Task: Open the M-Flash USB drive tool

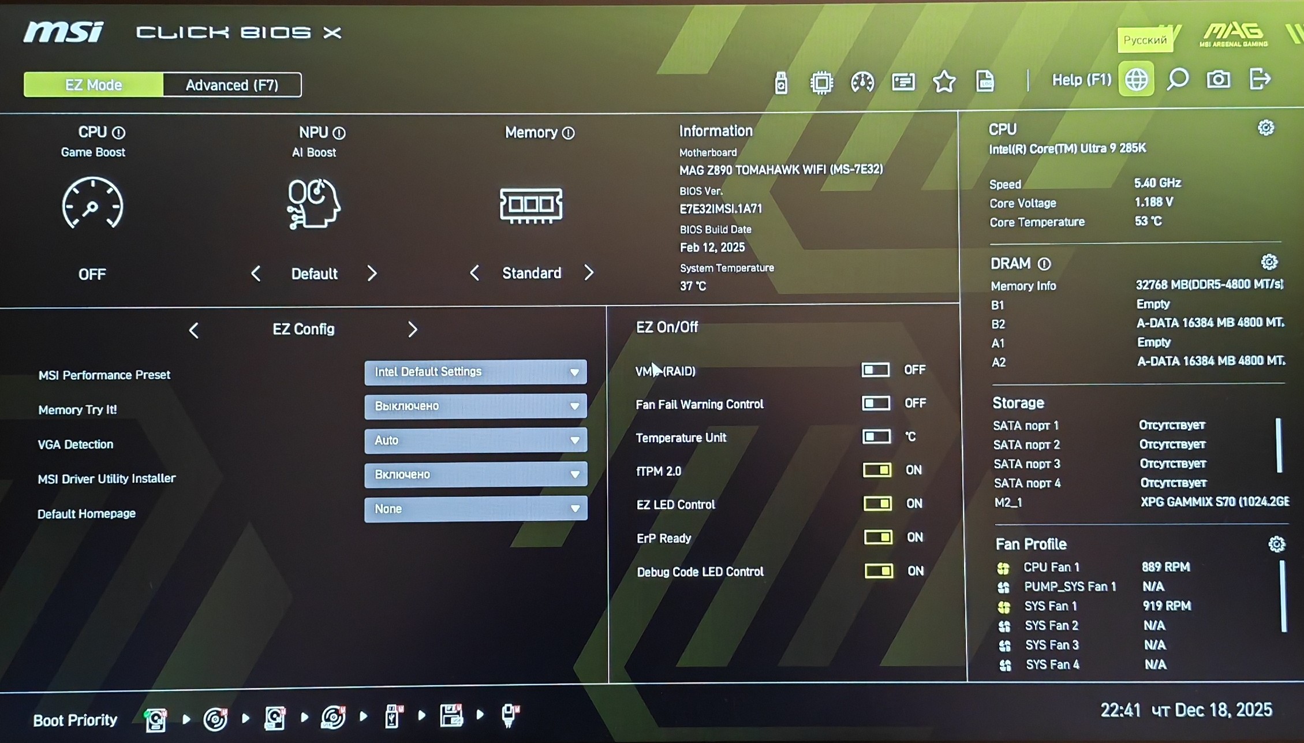Action: point(781,82)
